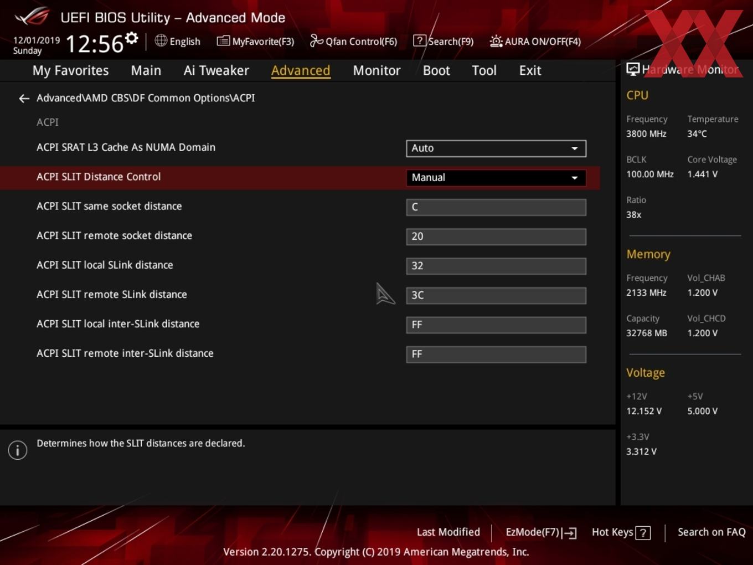The image size is (753, 565).
Task: Click the EzMode switch arrow icon
Action: (570, 533)
